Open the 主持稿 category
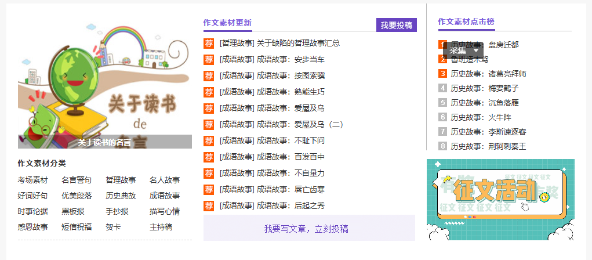The height and width of the screenshot is (260, 592). click(x=161, y=227)
